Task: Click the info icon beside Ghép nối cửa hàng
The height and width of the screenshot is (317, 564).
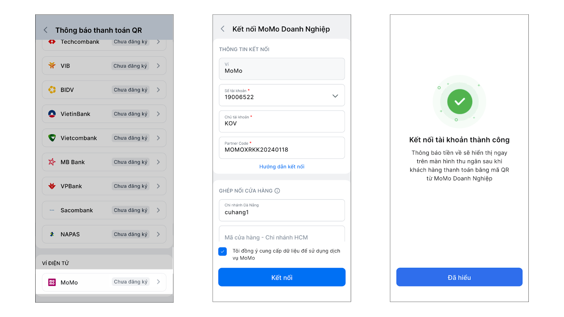Action: (277, 191)
